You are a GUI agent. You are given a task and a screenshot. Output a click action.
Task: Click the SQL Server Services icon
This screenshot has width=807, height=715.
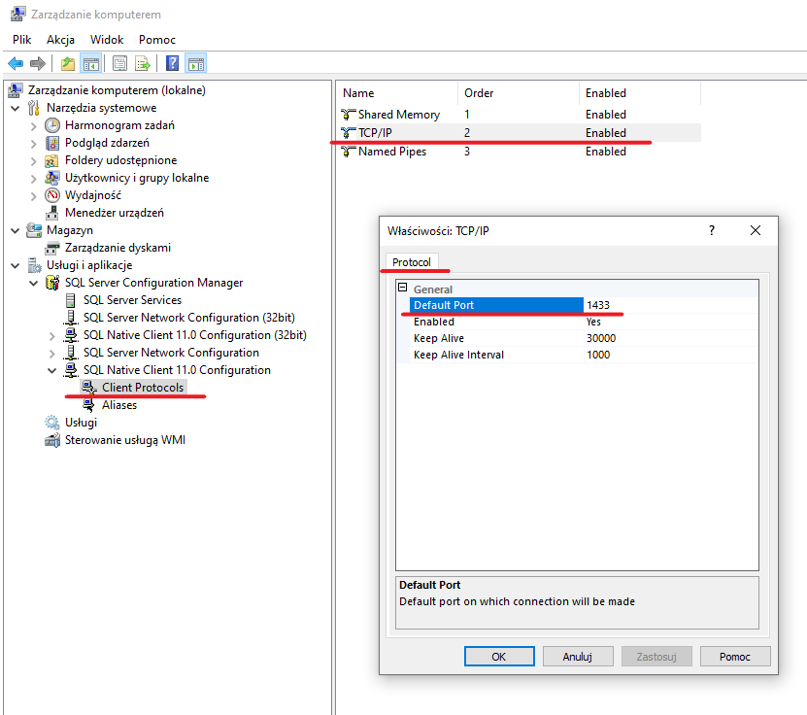pos(71,300)
